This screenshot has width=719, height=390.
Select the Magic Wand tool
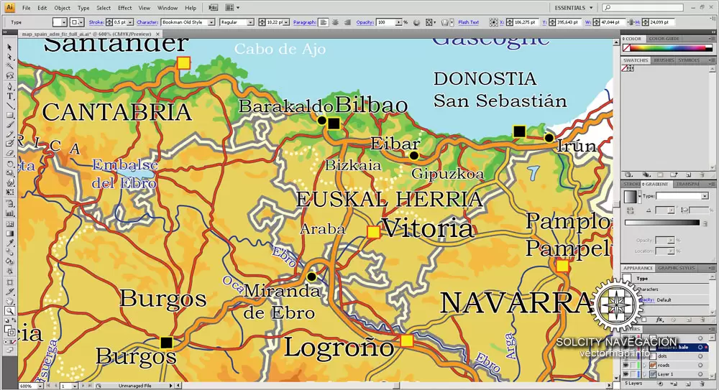click(9, 67)
